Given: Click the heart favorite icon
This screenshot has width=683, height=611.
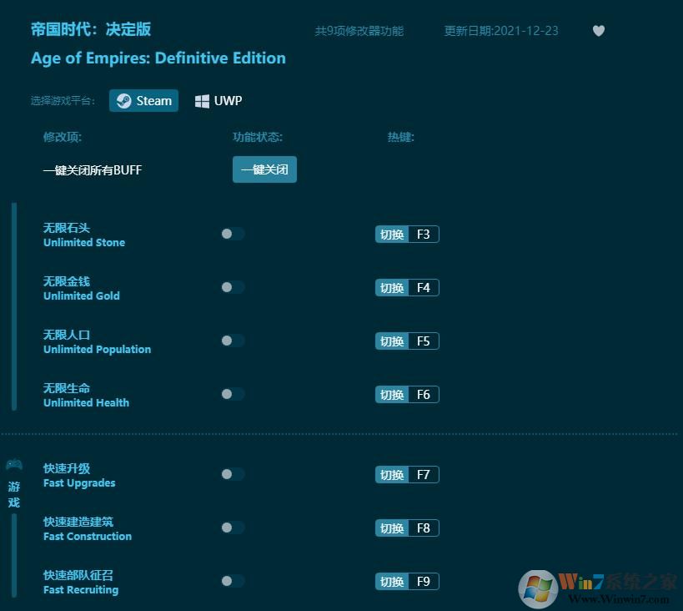Looking at the screenshot, I should click(599, 31).
